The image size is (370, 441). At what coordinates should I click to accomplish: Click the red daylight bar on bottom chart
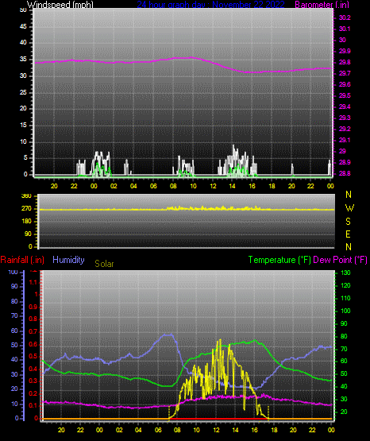coord(219,419)
